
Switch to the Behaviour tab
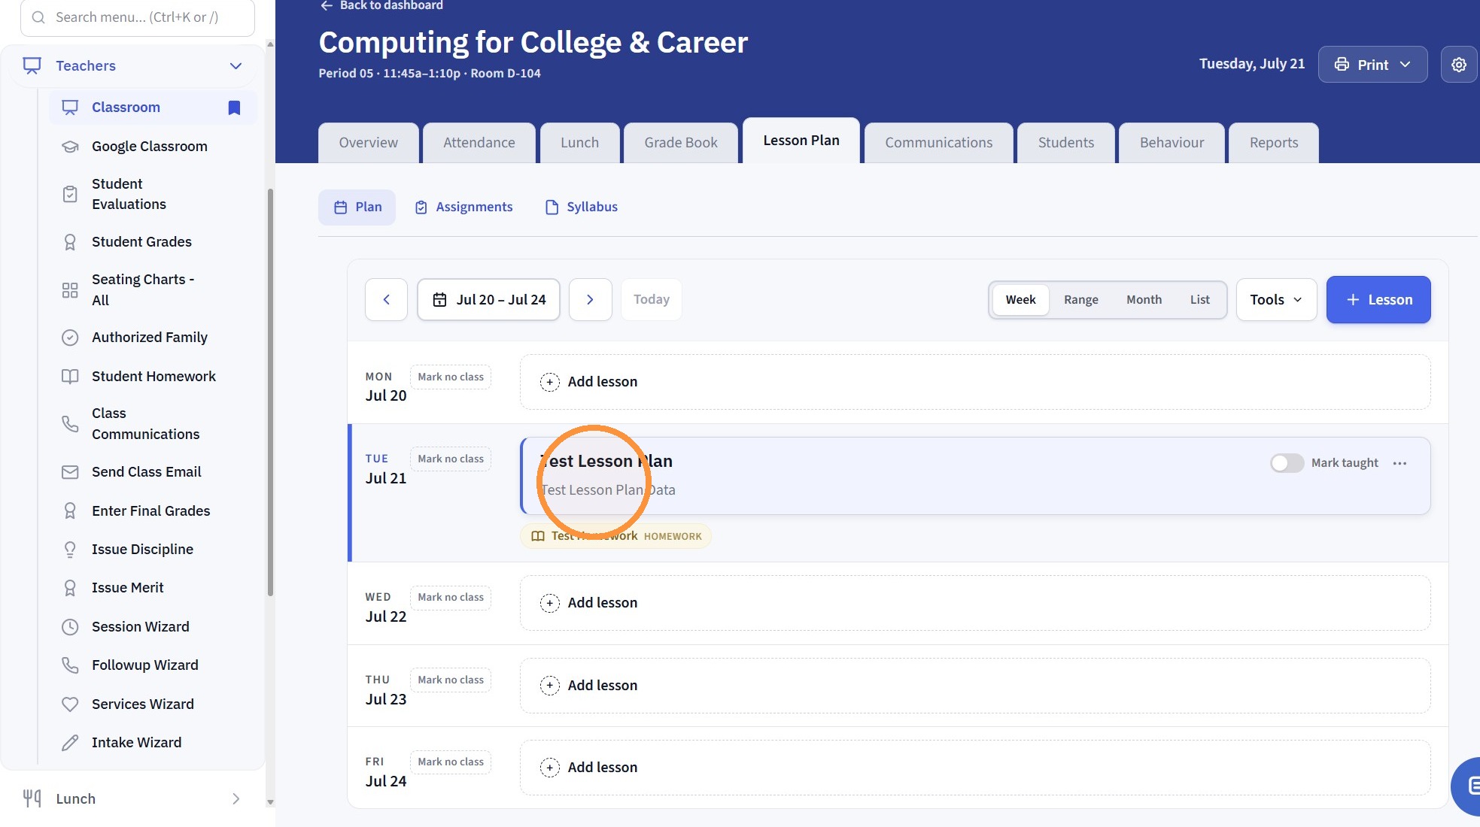1172,143
